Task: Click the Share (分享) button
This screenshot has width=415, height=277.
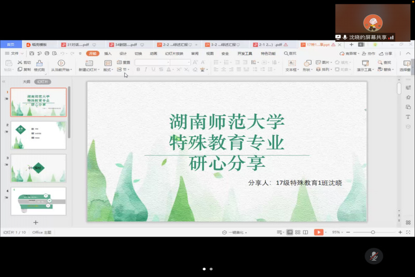Action: pyautogui.click(x=385, y=54)
